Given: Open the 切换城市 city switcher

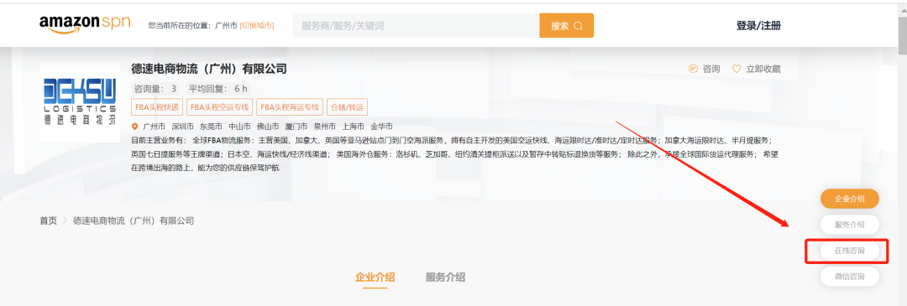Looking at the screenshot, I should pyautogui.click(x=257, y=25).
